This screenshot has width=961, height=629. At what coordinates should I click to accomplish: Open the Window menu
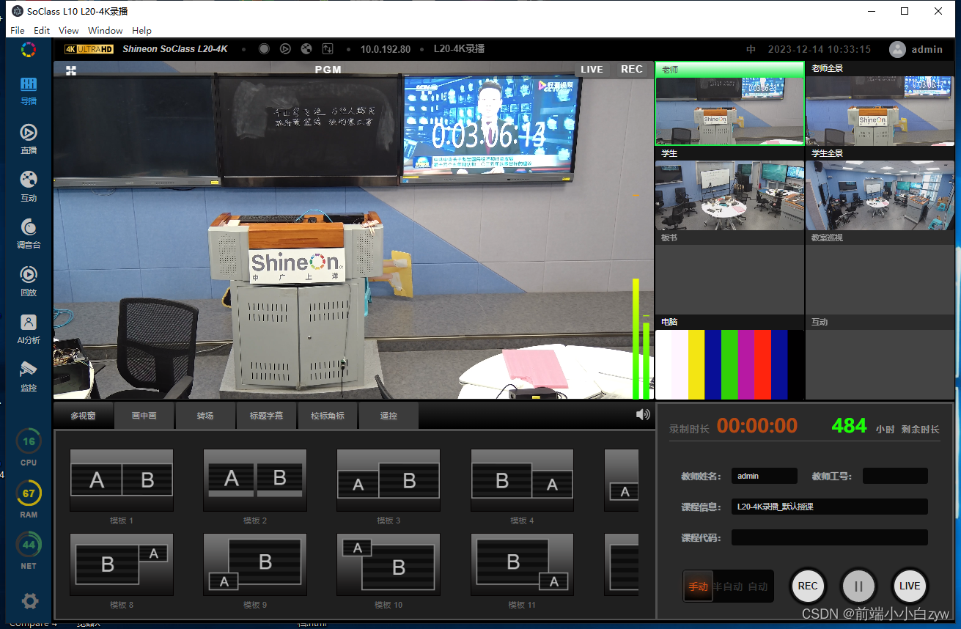coord(106,30)
